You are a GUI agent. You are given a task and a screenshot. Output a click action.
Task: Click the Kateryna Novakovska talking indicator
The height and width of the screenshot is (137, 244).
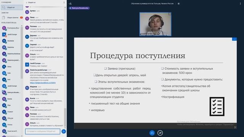(79, 8)
